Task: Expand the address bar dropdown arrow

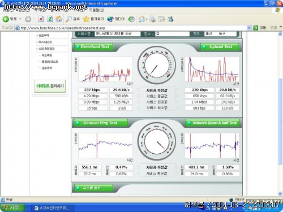Action: [248, 28]
